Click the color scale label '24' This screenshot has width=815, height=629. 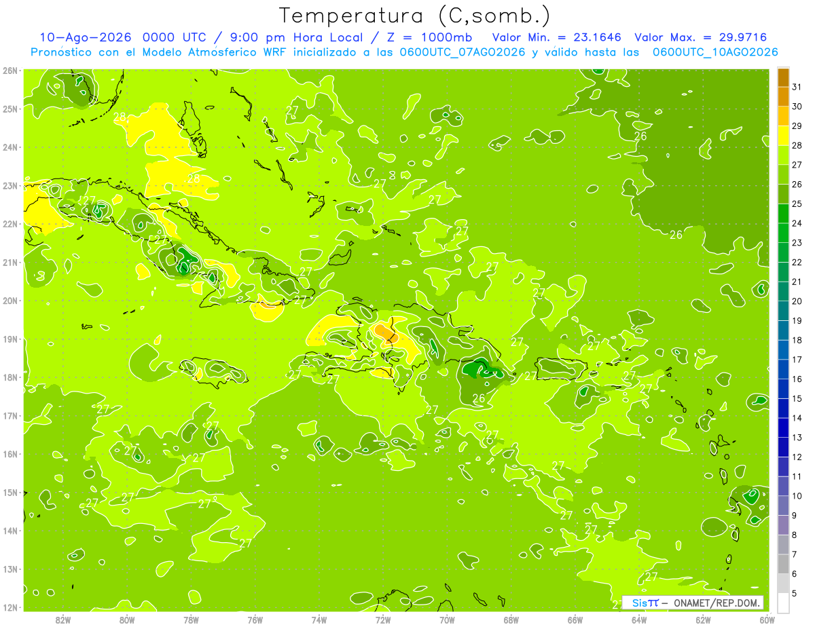click(x=797, y=223)
